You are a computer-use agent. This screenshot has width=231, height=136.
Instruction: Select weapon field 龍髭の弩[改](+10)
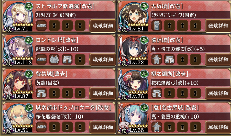75,49
